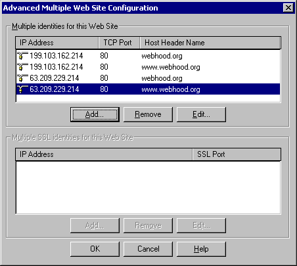Click IP Address header in SSL identities list
This screenshot has width=297, height=266.
pyautogui.click(x=104, y=154)
